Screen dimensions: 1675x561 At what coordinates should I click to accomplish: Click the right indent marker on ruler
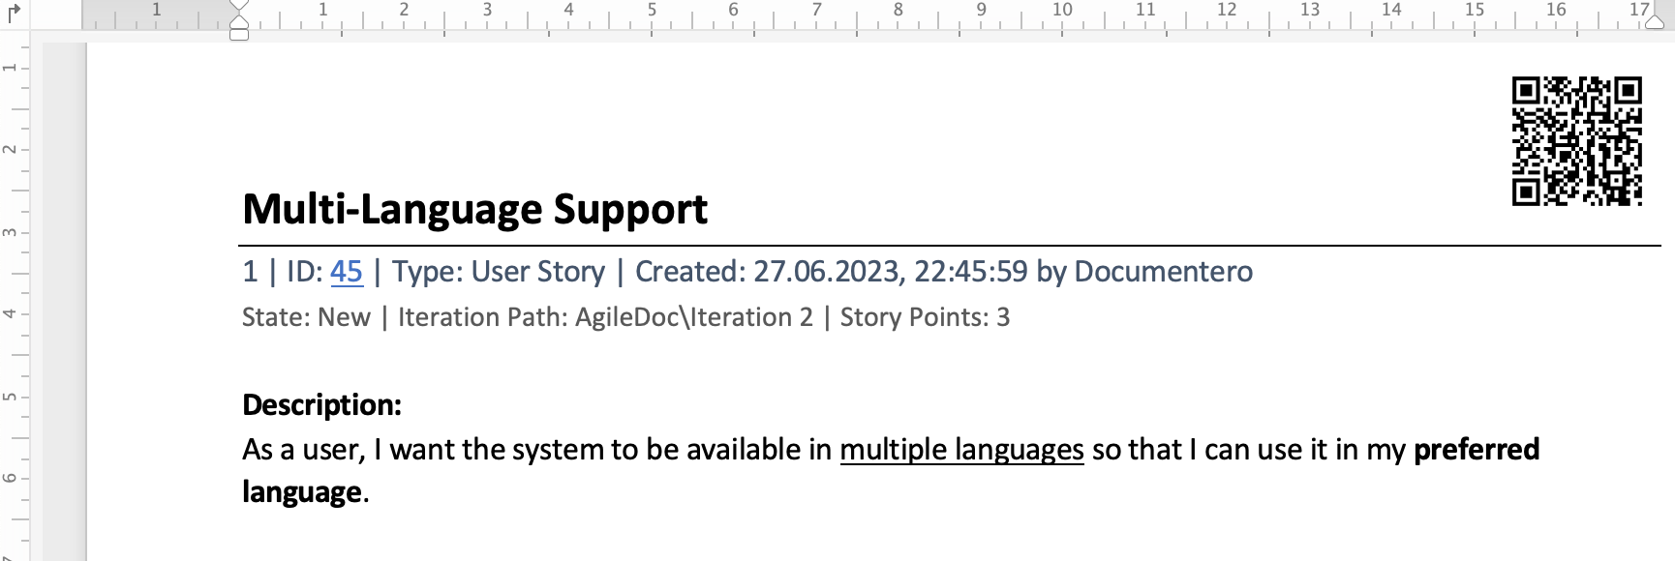click(1655, 21)
